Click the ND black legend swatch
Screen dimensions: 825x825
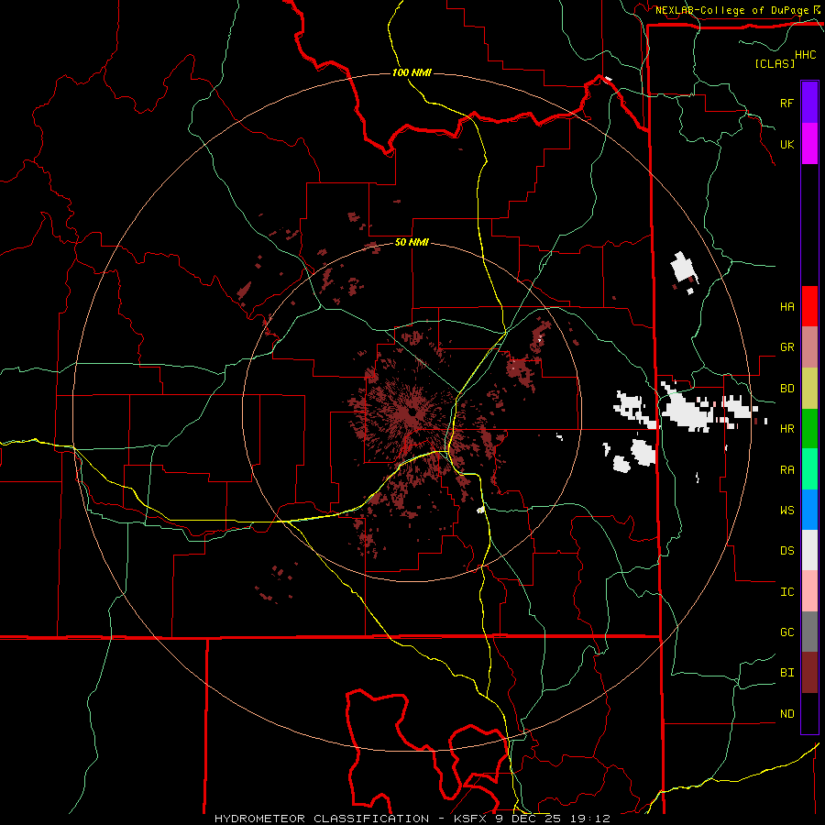click(x=809, y=713)
